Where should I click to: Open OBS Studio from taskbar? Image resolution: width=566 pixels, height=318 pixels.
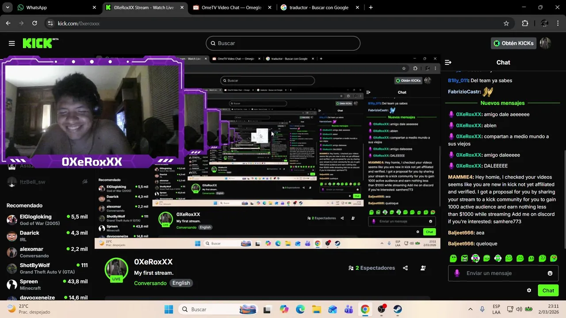382,309
